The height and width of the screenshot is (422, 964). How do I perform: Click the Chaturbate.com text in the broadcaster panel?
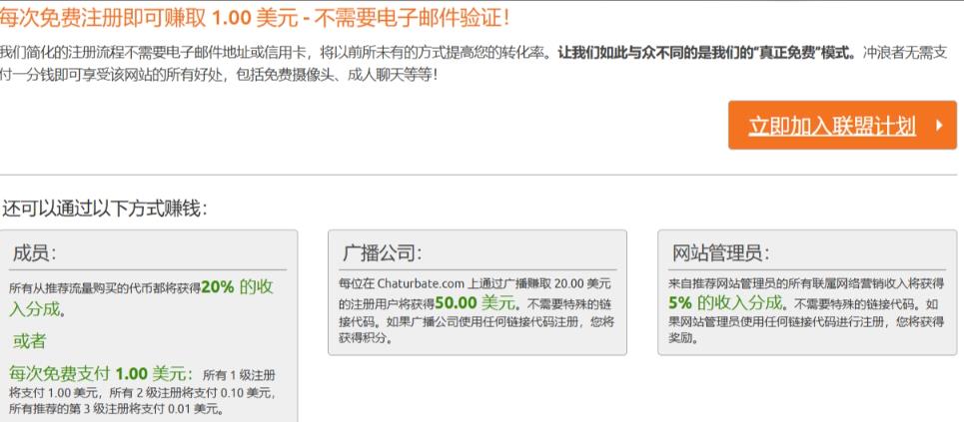point(421,284)
